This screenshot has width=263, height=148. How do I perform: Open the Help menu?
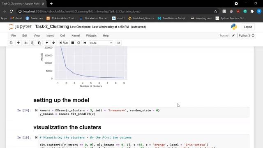[106, 36]
